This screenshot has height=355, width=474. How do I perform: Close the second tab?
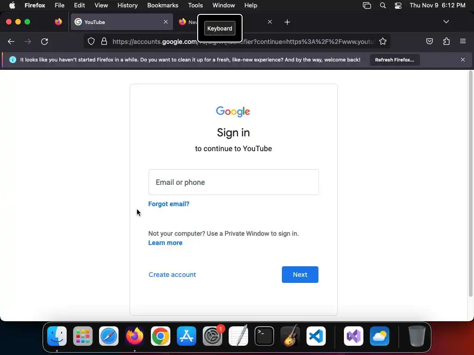point(270,22)
